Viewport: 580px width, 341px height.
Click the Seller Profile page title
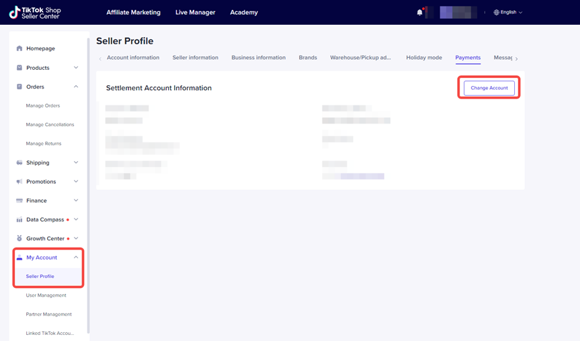[x=124, y=41]
